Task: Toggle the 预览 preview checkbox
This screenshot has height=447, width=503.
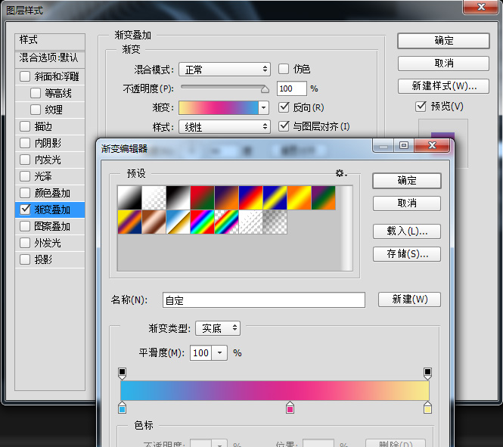Action: click(421, 107)
